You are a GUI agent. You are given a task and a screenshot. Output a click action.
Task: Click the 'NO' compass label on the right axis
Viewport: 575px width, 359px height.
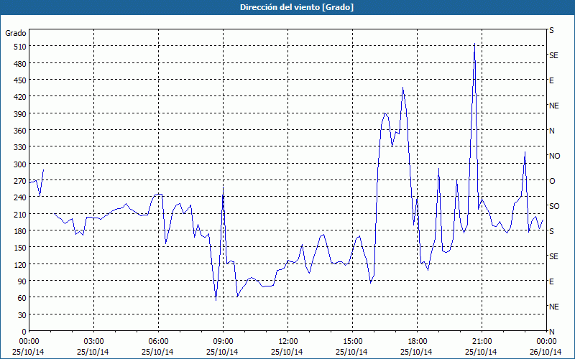554,156
